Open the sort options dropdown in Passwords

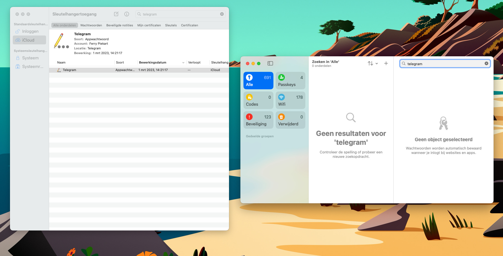point(373,64)
